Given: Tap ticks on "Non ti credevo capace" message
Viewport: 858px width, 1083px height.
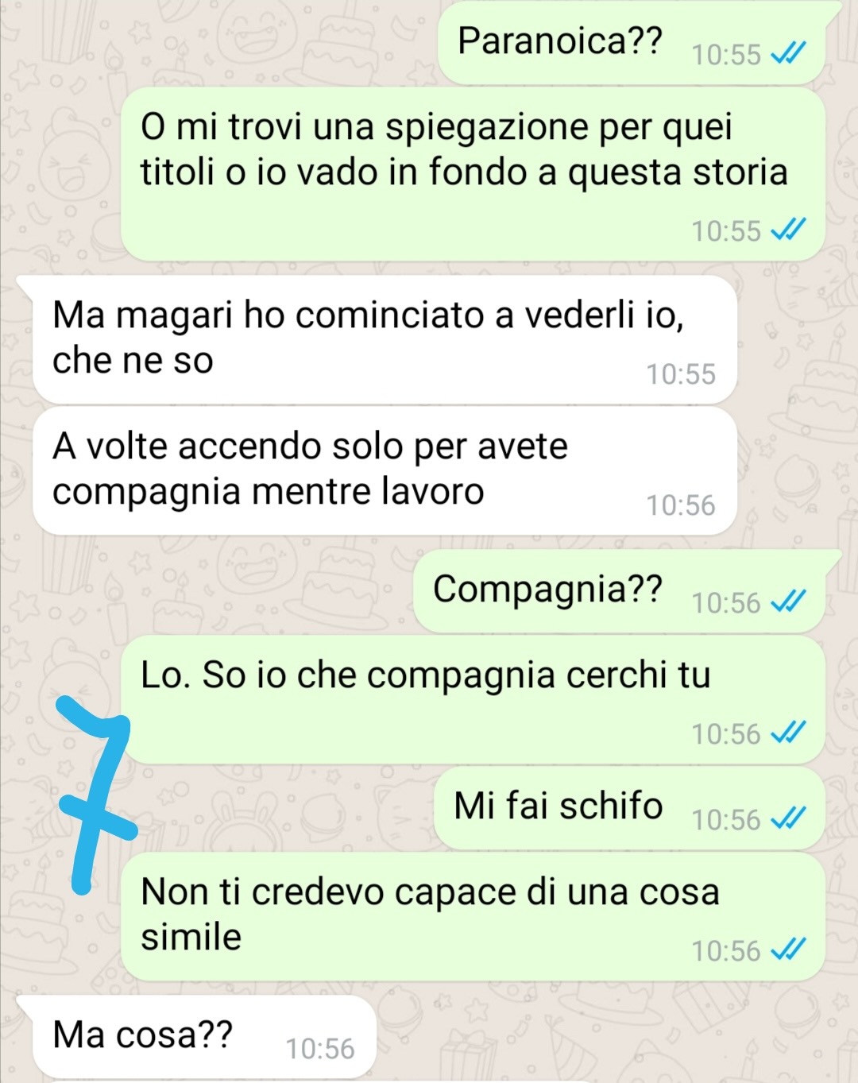Looking at the screenshot, I should coord(789,949).
